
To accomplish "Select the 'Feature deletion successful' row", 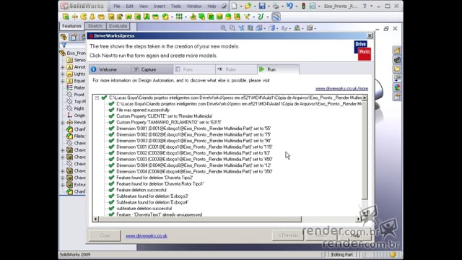I will (141, 190).
